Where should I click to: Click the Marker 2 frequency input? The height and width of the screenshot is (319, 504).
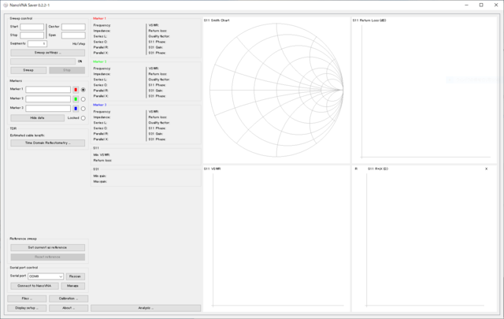point(48,98)
